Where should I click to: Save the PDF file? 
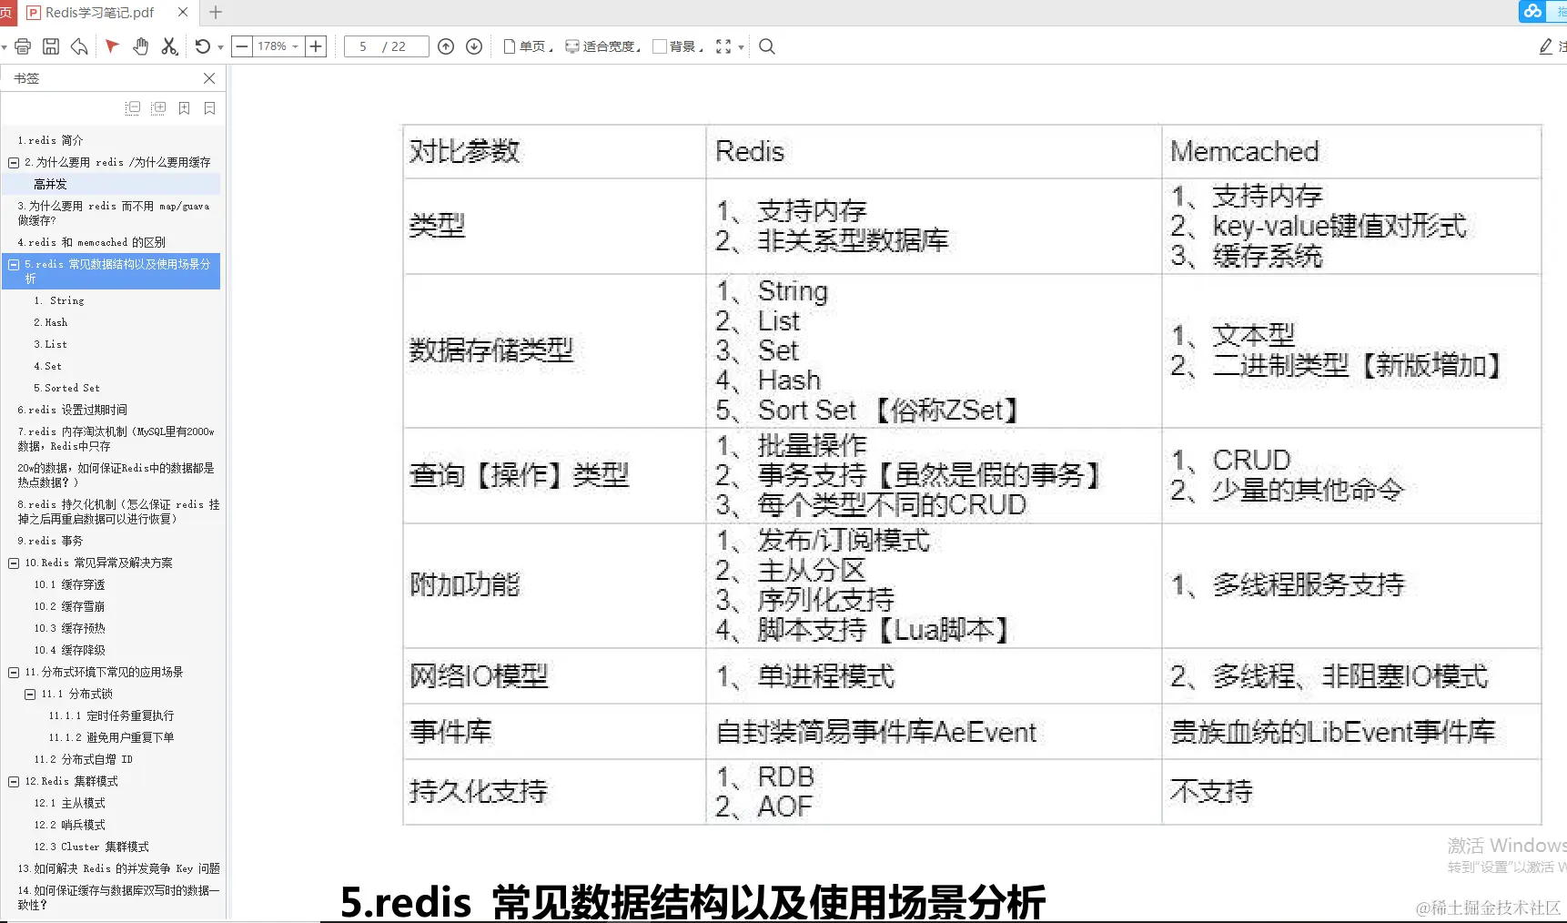pos(51,46)
